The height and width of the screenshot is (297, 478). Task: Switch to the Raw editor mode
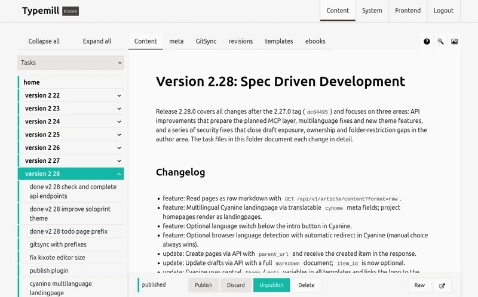(419, 285)
